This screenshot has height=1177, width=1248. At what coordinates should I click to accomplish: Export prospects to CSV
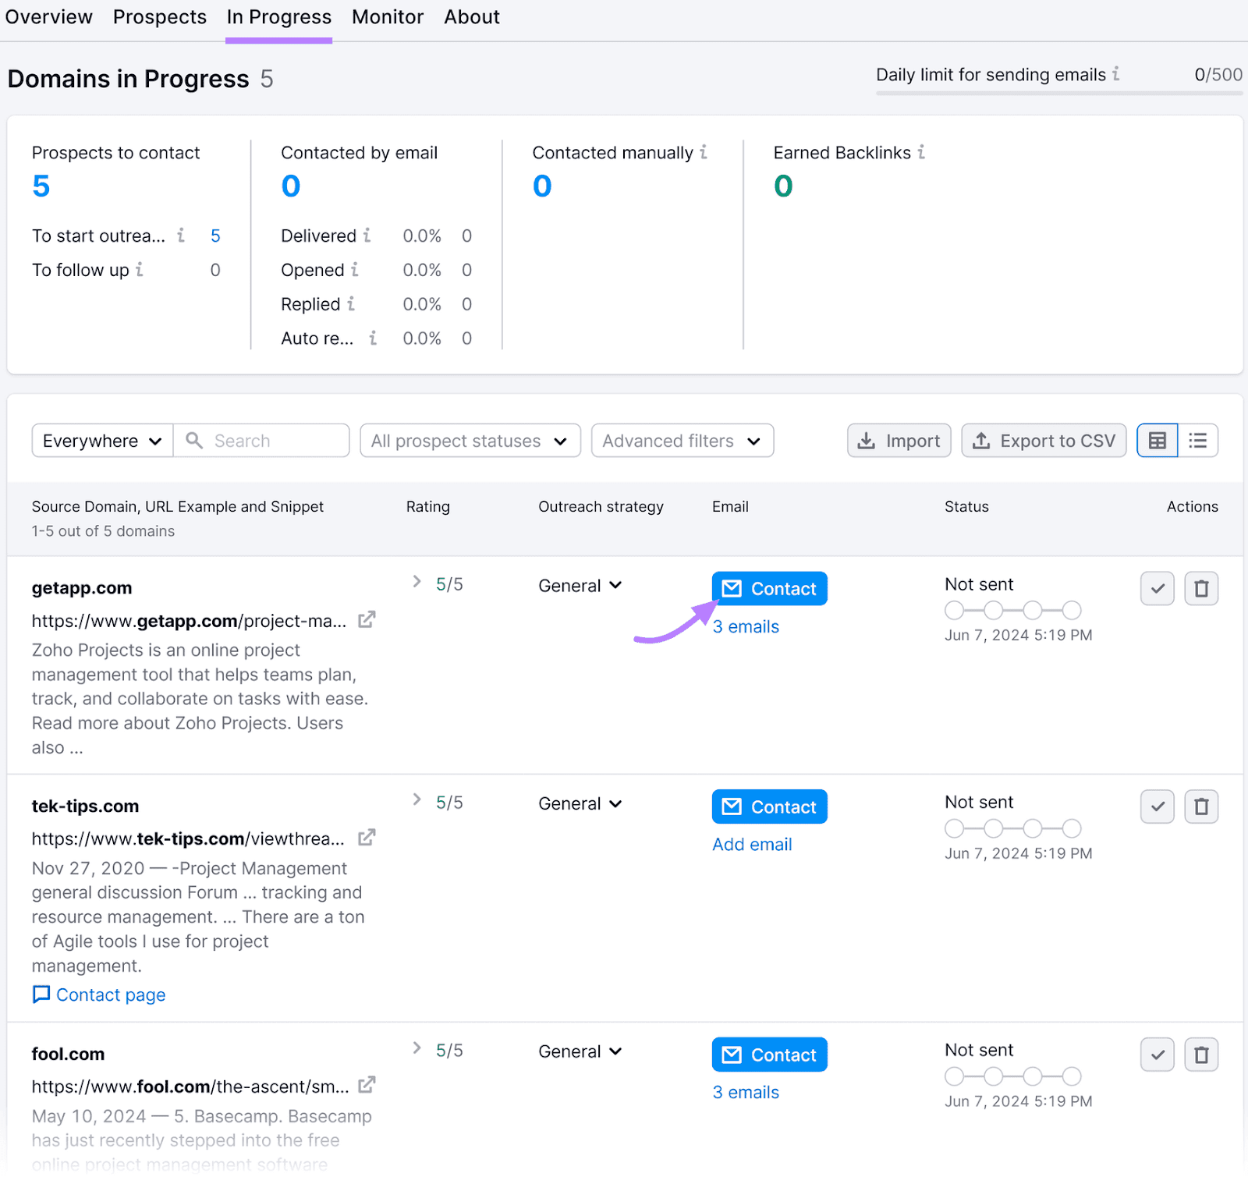(1044, 441)
